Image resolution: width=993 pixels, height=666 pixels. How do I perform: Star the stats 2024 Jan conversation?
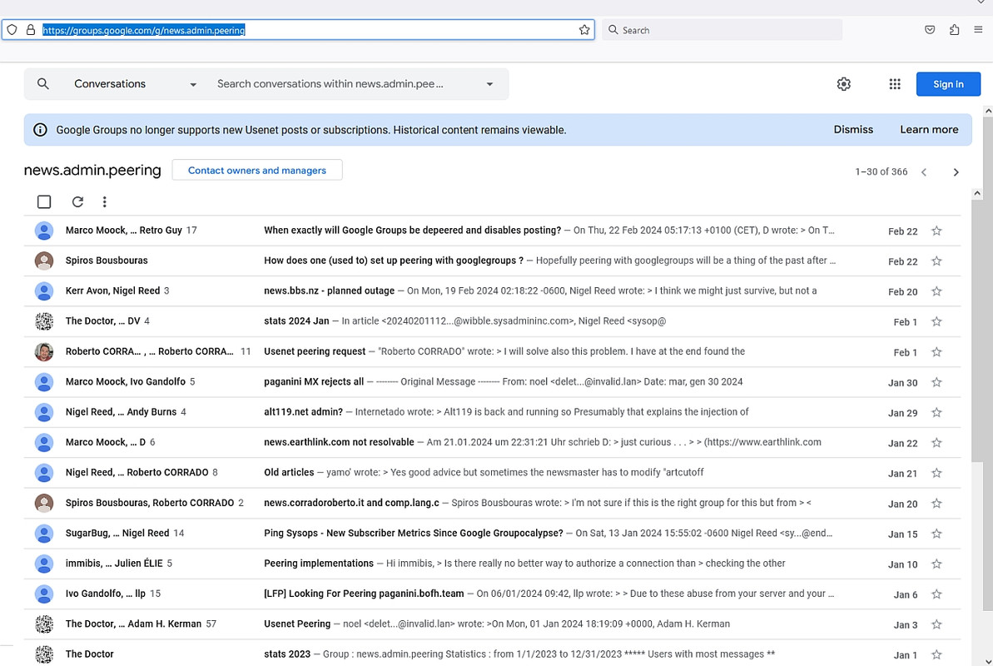pyautogui.click(x=936, y=321)
